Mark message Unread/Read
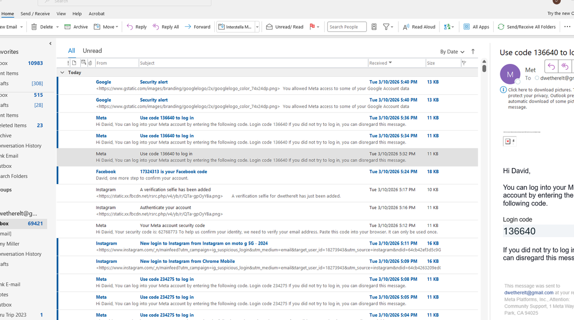The width and height of the screenshot is (574, 320). (x=285, y=27)
